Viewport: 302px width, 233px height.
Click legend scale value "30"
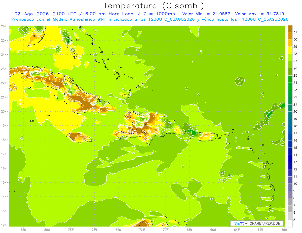click(x=295, y=39)
